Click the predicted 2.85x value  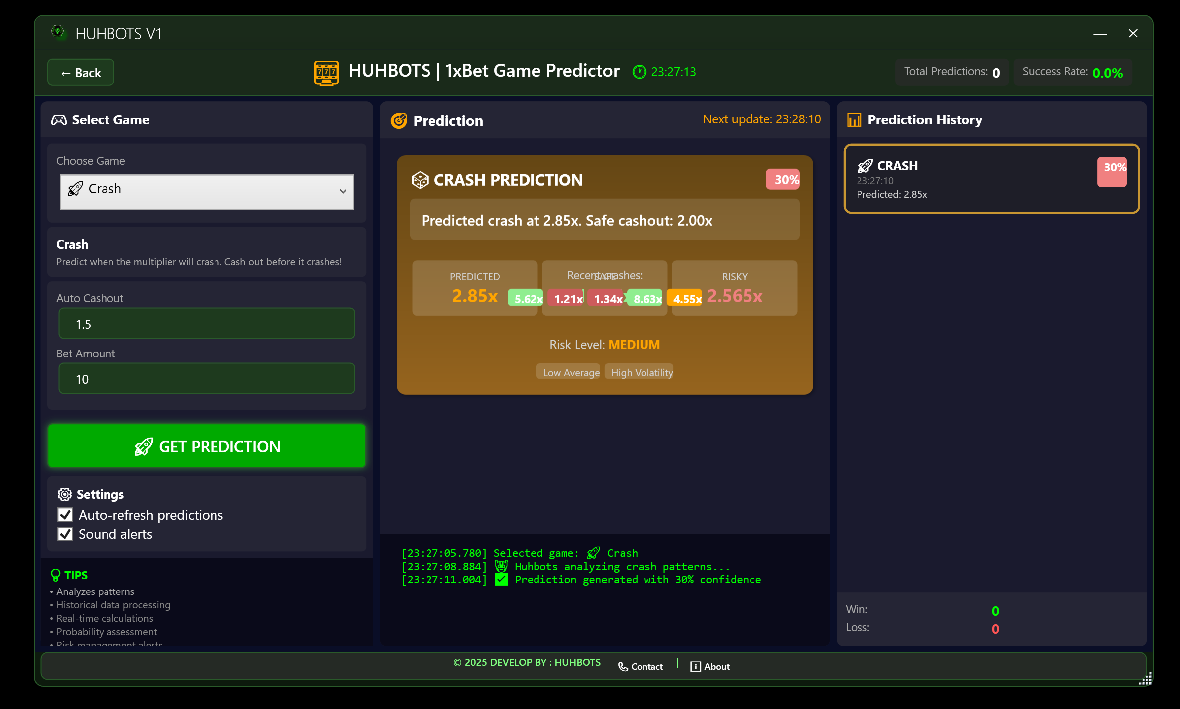pos(475,296)
